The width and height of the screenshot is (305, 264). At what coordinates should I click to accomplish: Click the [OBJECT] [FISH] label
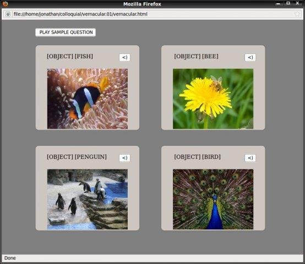click(70, 56)
